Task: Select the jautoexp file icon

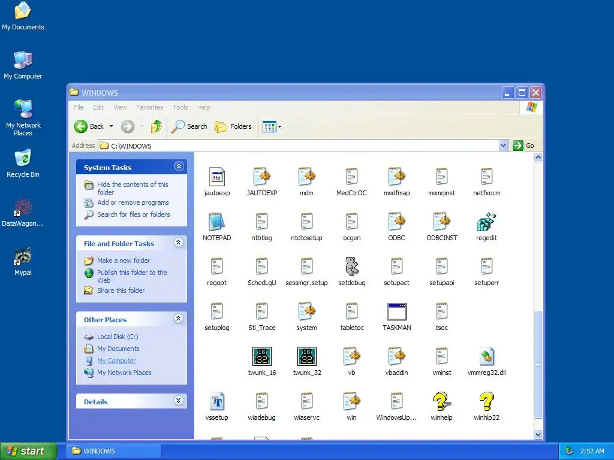Action: (216, 177)
